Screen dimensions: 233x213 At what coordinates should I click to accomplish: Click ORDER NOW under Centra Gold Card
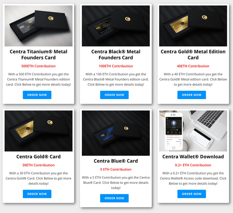click(x=37, y=194)
